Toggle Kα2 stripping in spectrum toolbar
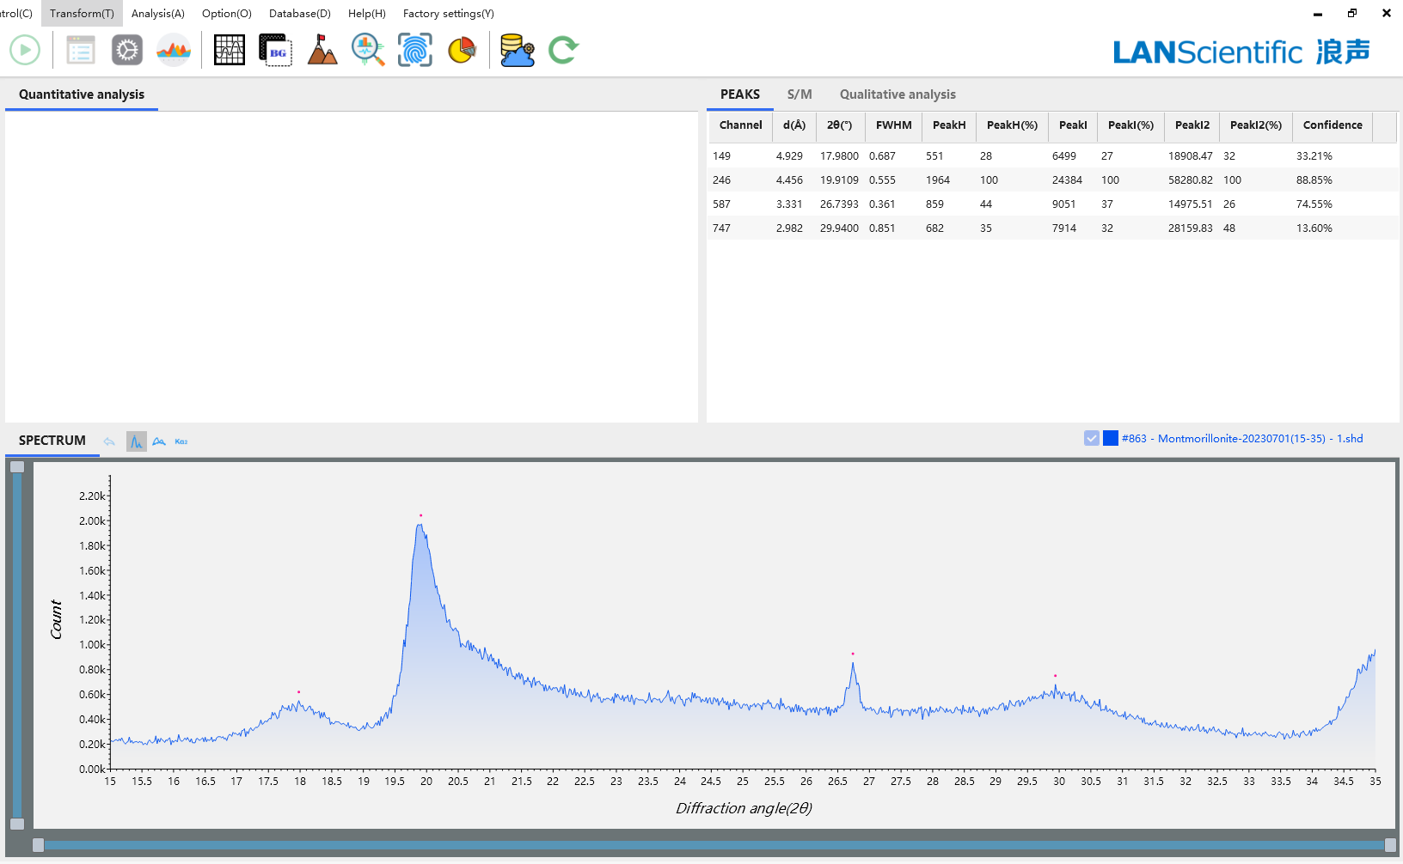1403x864 pixels. pos(180,441)
